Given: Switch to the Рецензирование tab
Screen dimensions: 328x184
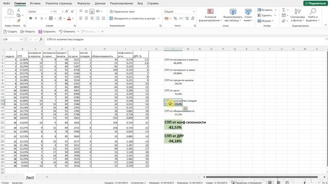Looking at the screenshot, I should point(121,4).
